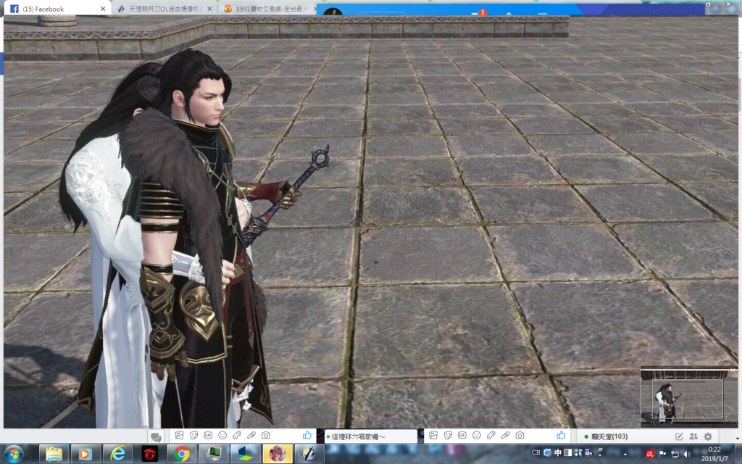The height and width of the screenshot is (464, 742).
Task: Start a game from the left chat box
Action: click(237, 435)
